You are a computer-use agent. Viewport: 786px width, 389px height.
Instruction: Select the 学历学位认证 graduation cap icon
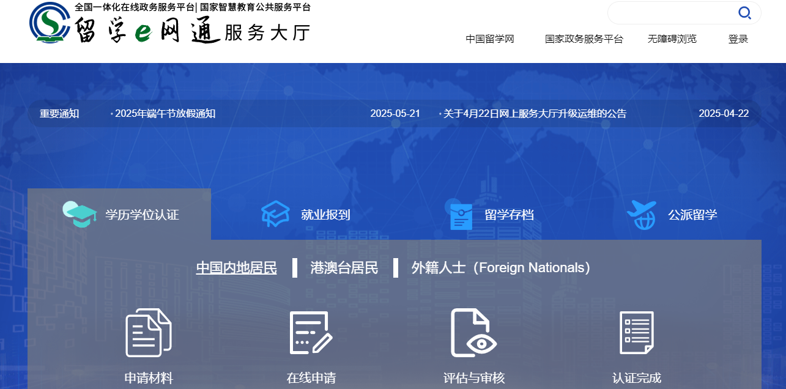coord(80,214)
